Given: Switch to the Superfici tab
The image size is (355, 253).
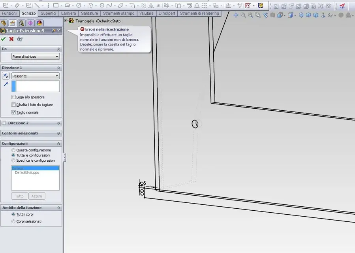Looking at the screenshot, I should point(49,13).
